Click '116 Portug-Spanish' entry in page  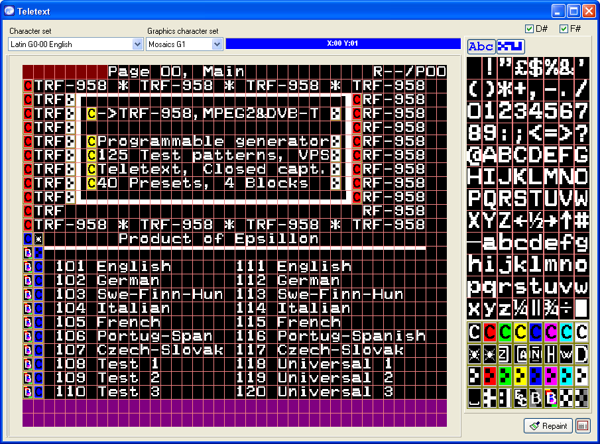(x=331, y=336)
